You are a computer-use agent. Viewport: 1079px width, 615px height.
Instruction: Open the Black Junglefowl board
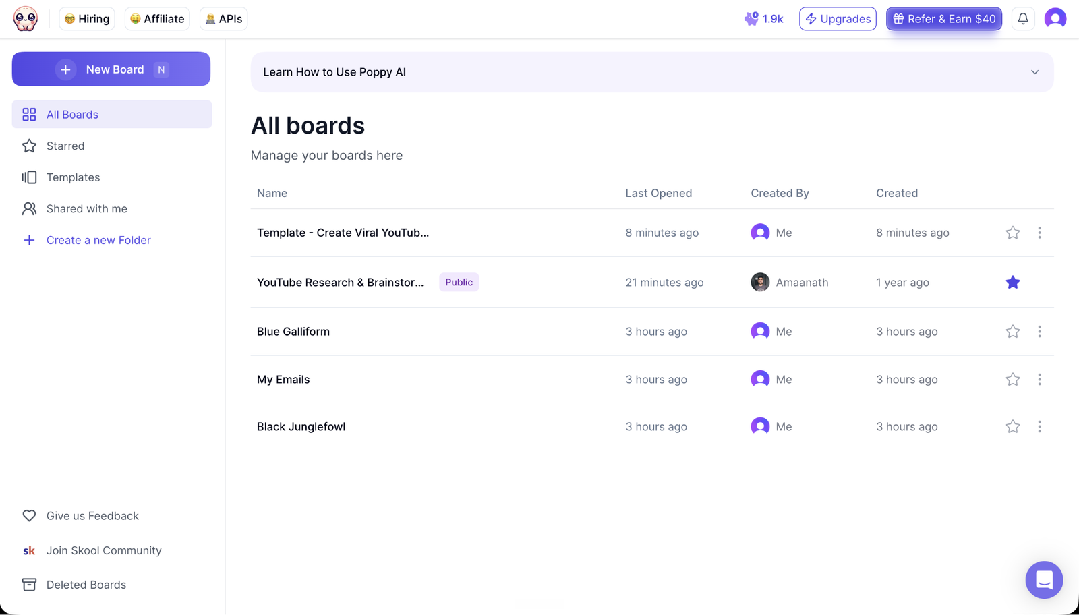(x=301, y=427)
